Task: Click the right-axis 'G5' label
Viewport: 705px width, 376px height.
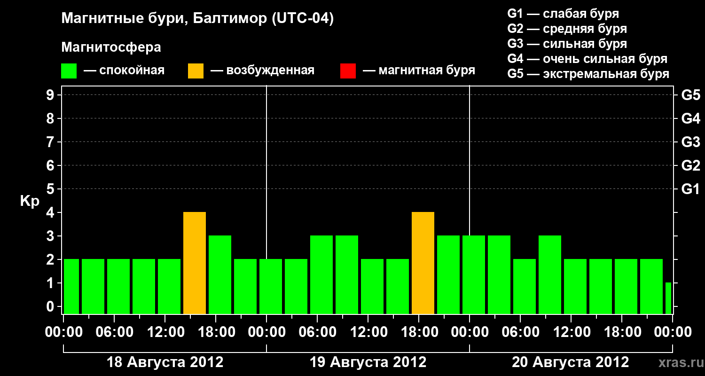Action: pos(690,95)
